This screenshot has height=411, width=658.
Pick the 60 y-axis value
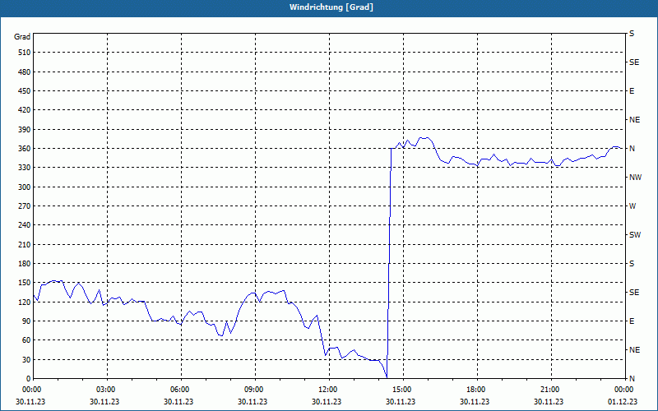pyautogui.click(x=26, y=340)
